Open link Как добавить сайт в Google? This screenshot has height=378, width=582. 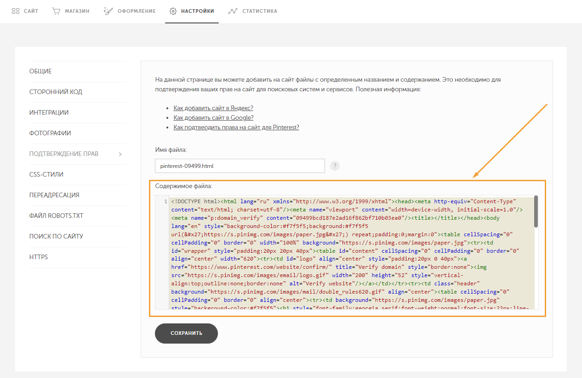pos(213,117)
